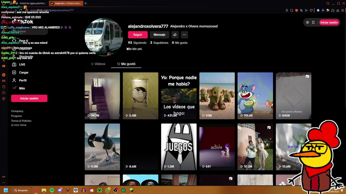The height and width of the screenshot is (194, 346).
Task: Click the minibus profile avatar picture
Action: 104,37
